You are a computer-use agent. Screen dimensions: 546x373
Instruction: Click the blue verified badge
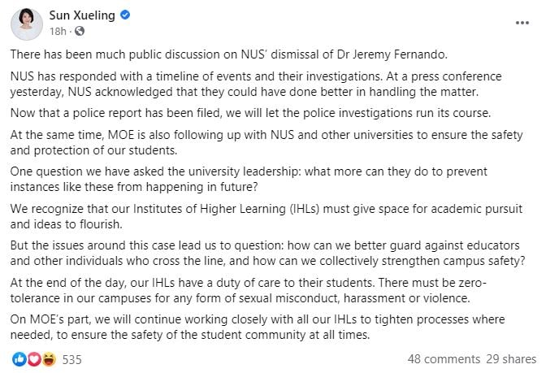click(x=128, y=16)
